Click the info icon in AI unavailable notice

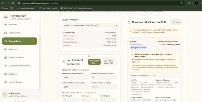pyautogui.click(x=130, y=31)
